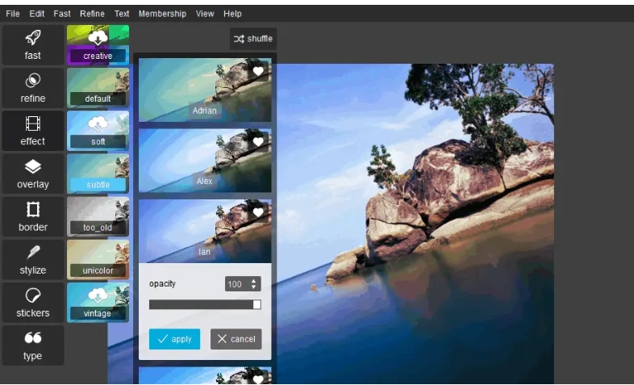This screenshot has height=385, width=634.
Task: Open the stickers tool
Action: [33, 303]
